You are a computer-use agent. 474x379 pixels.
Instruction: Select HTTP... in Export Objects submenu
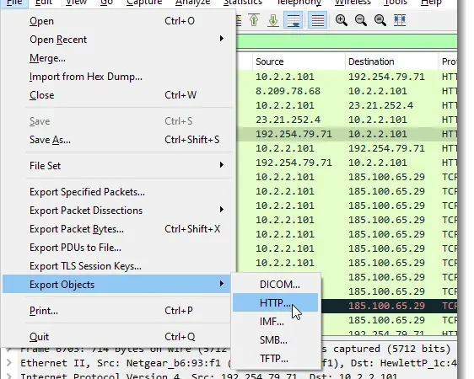tap(276, 302)
